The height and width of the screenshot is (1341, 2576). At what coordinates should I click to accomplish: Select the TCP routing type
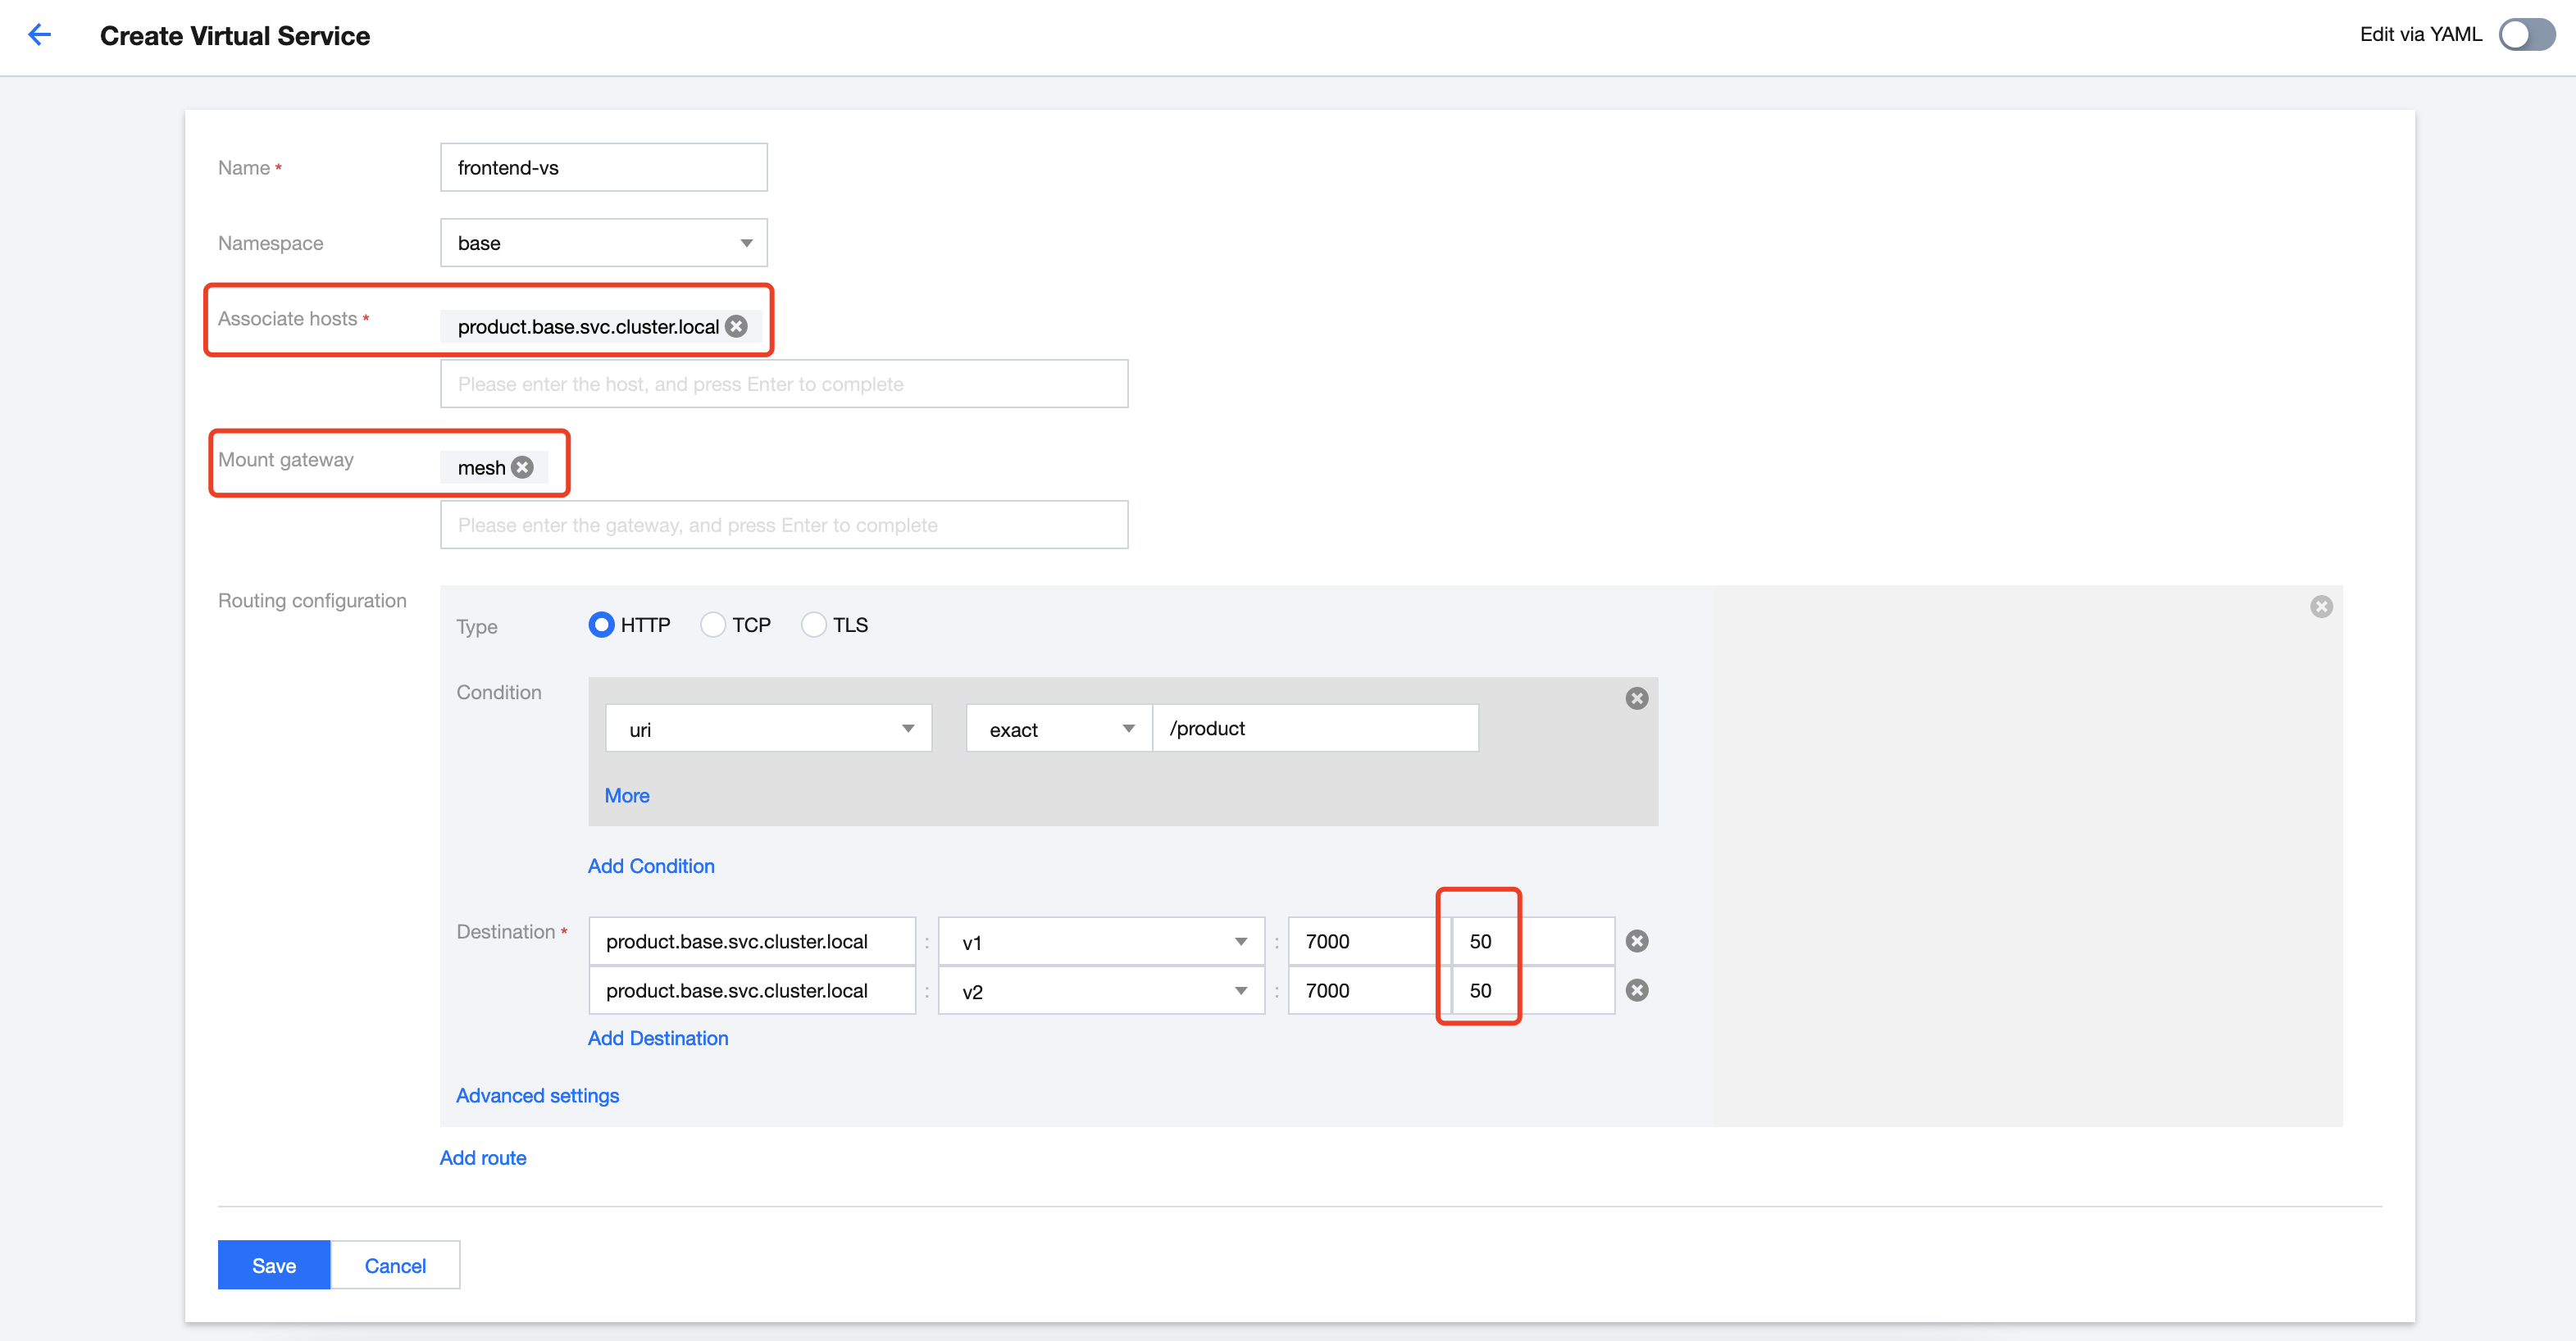(713, 625)
